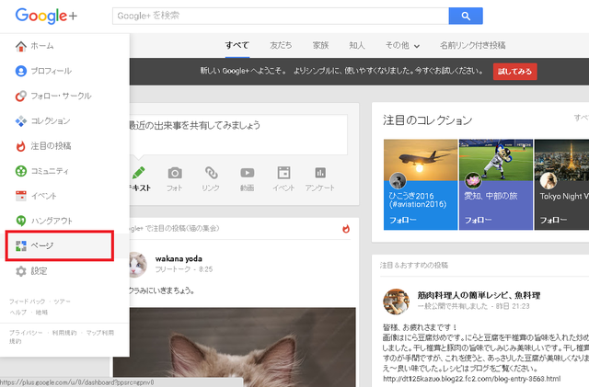Open プロフィール via person icon
Viewport: 589px width, 387px height.
tap(21, 71)
